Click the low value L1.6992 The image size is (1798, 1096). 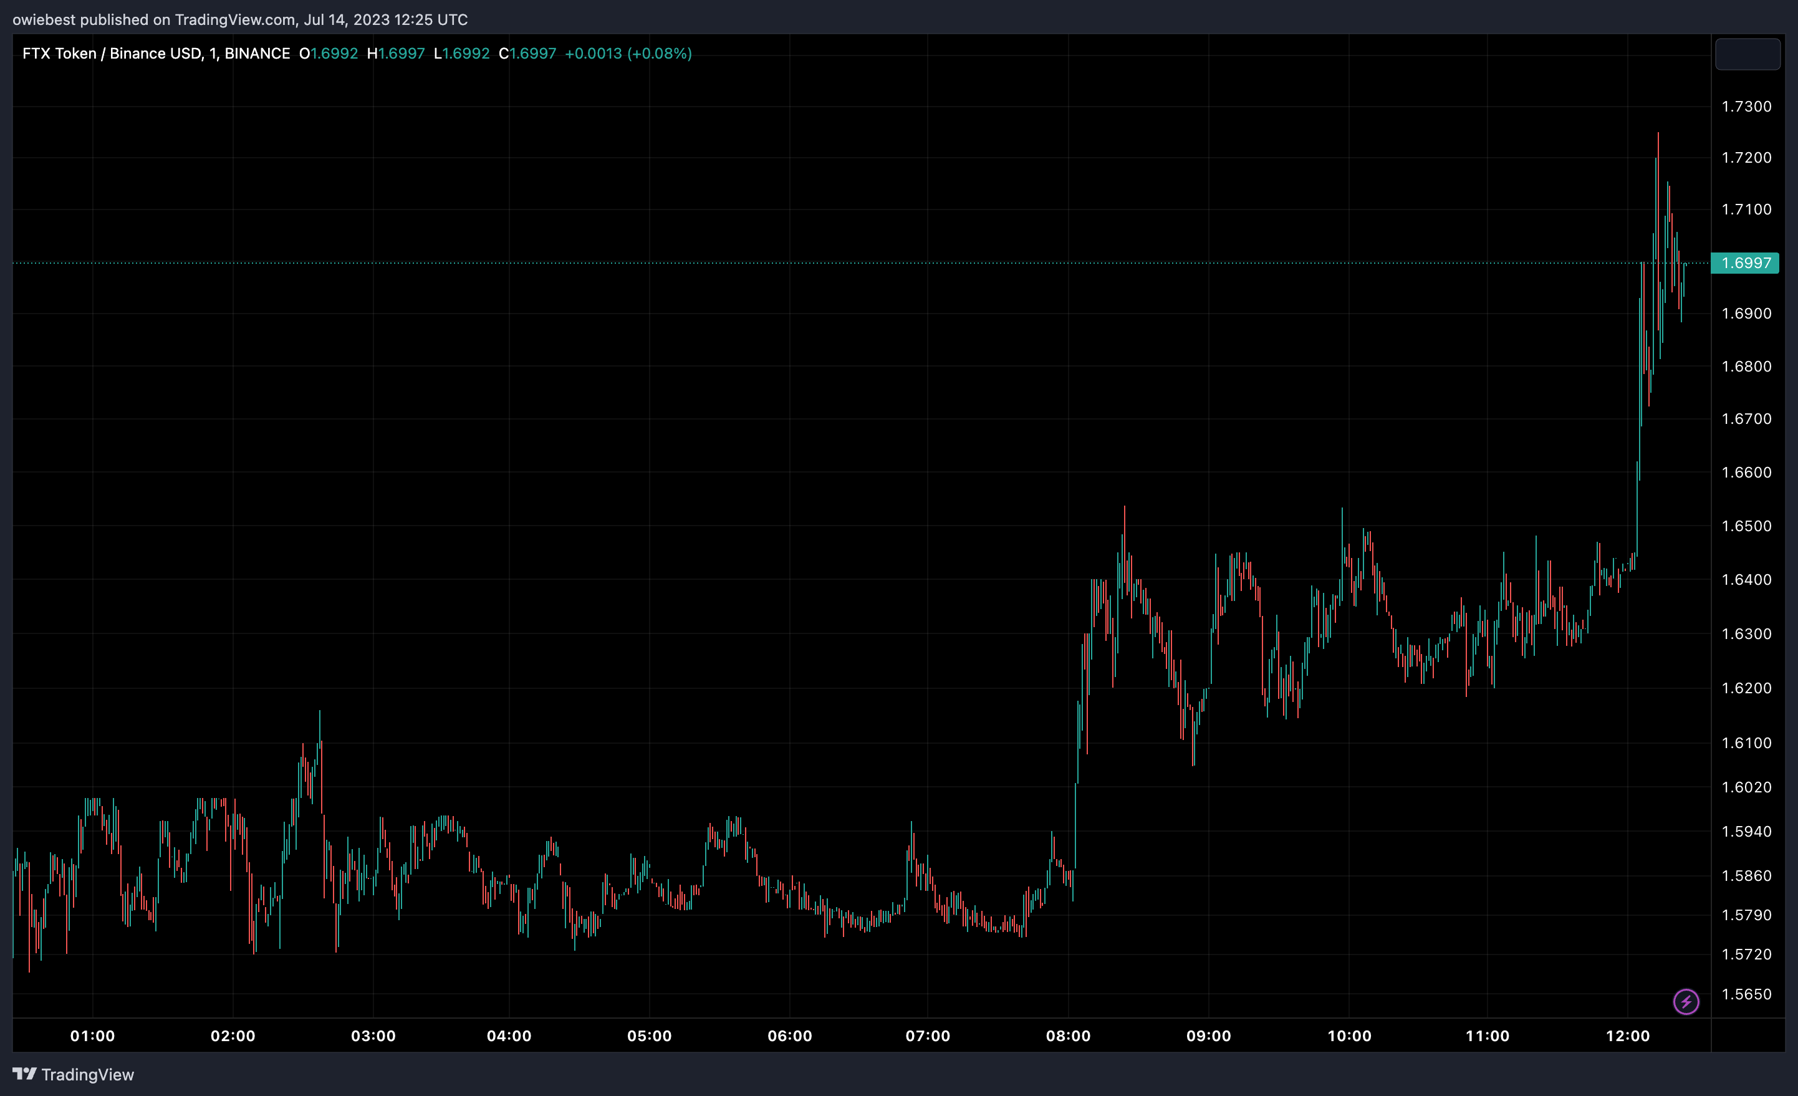[x=461, y=53]
